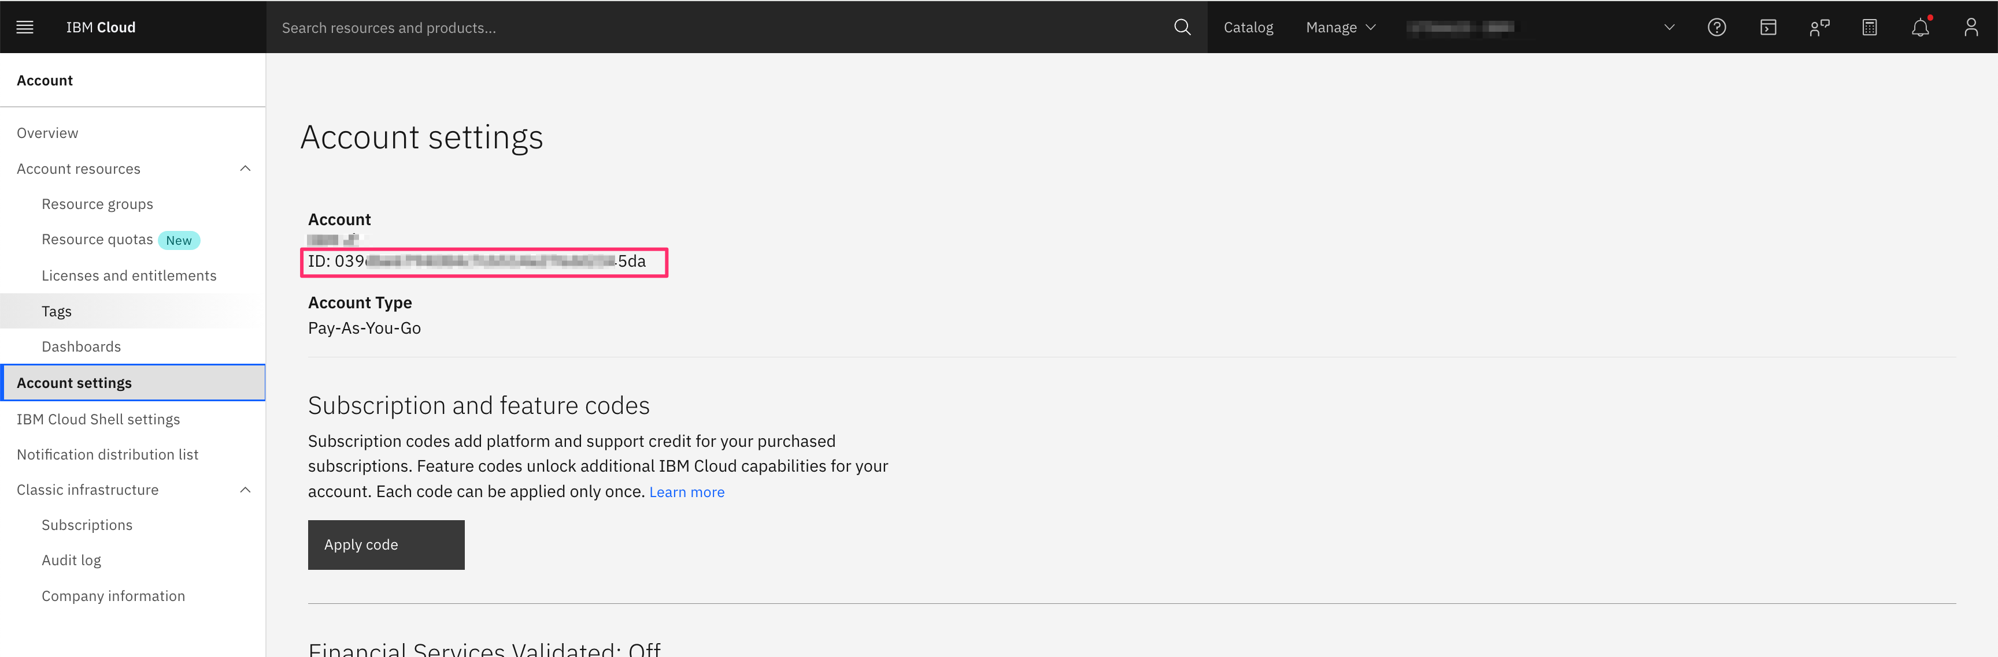
Task: Expand the Manage dropdown menu
Action: (x=1340, y=27)
